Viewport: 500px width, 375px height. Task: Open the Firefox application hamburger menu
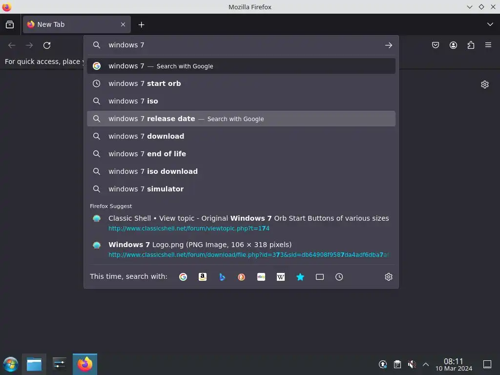488,45
